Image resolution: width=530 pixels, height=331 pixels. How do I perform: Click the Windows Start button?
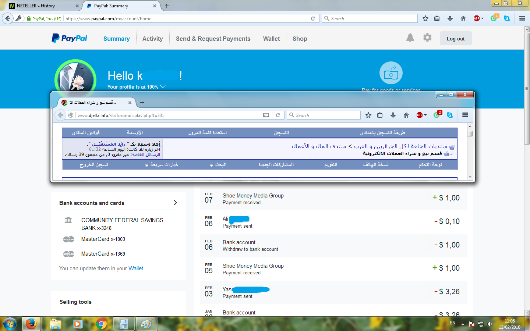(x=10, y=324)
